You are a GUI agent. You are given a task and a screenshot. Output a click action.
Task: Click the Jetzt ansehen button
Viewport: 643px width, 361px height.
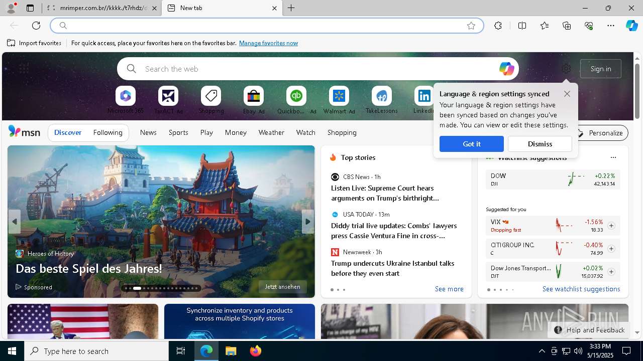click(x=282, y=287)
